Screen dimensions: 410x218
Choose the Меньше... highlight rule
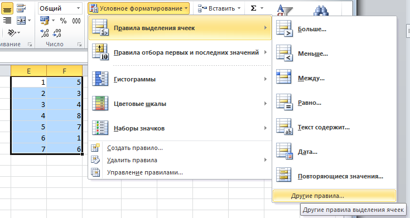click(x=335, y=54)
